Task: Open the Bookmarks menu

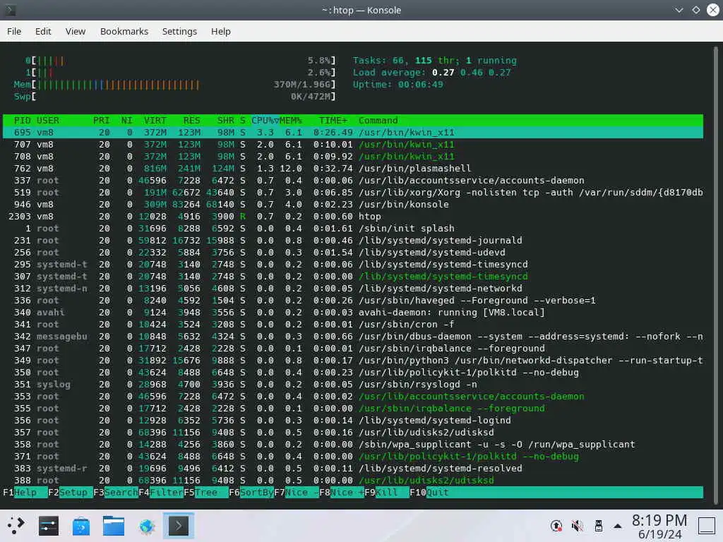Action: coord(124,31)
